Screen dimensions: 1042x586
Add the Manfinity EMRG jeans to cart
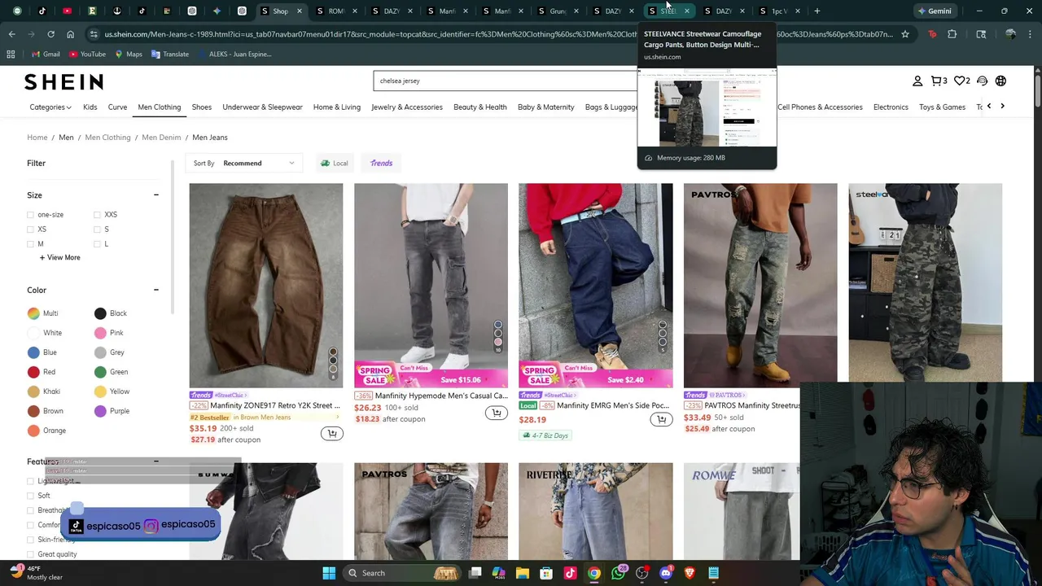point(661,419)
